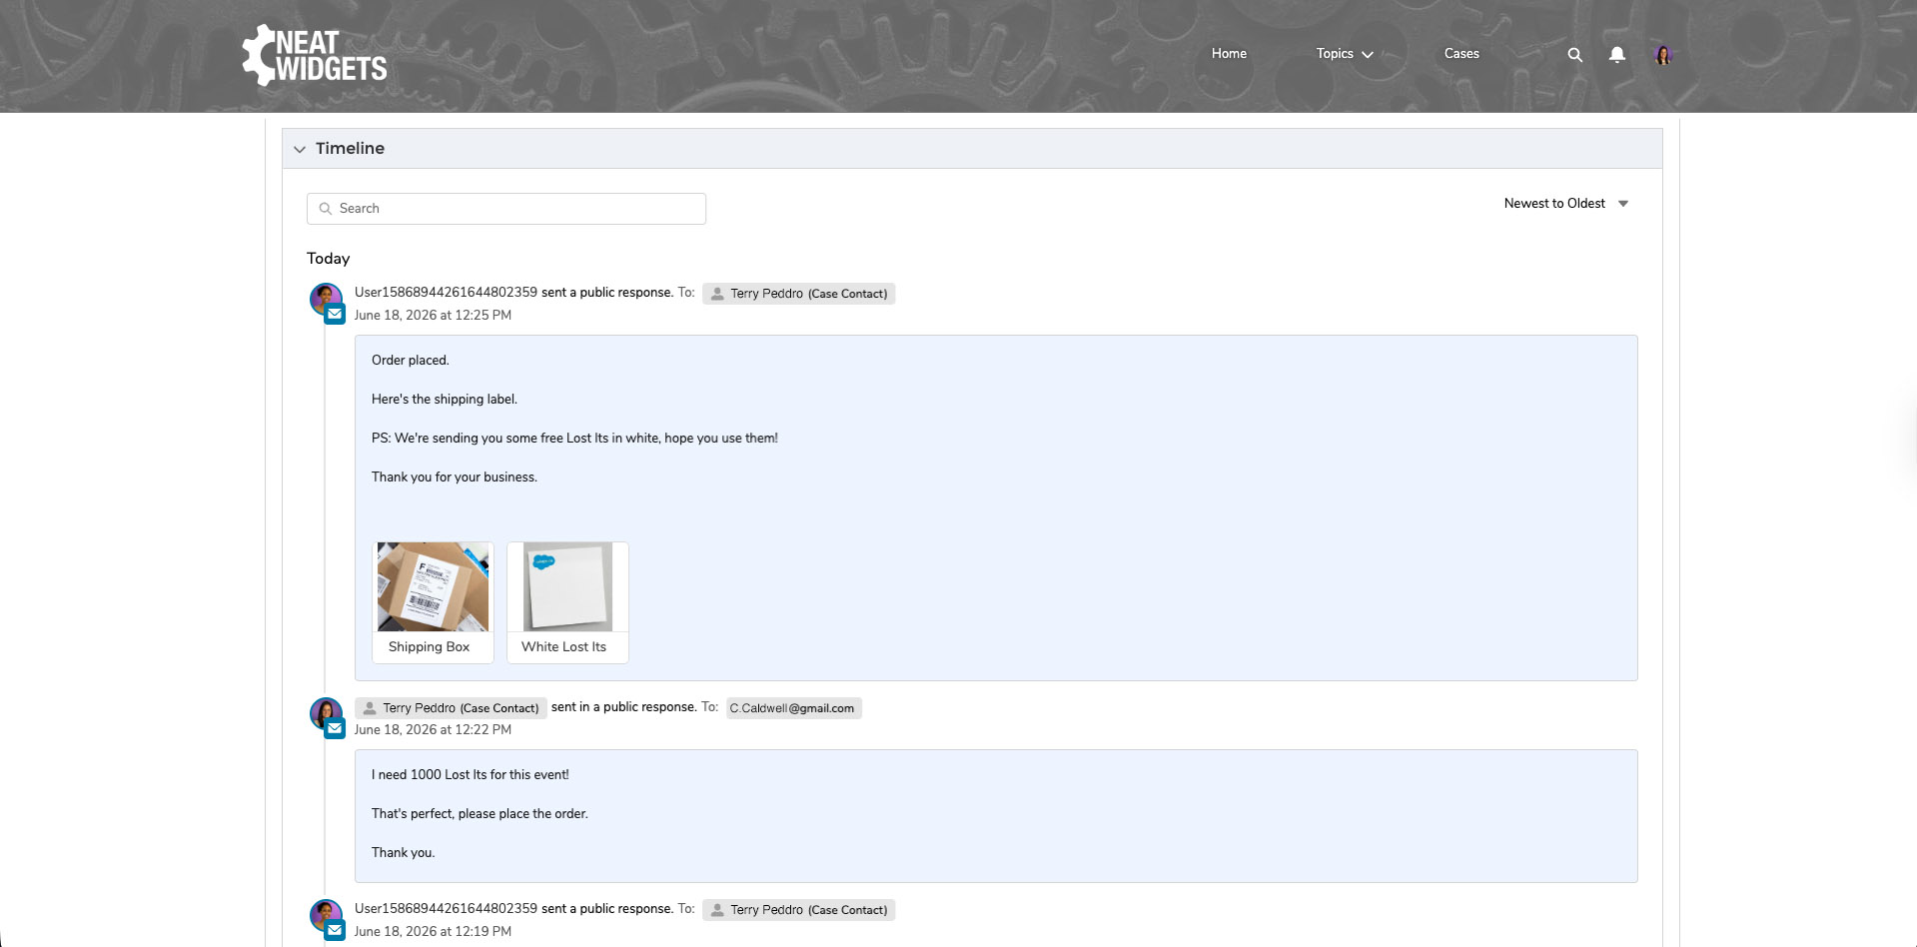Click sender avatar on 12:25 PM response

[326, 298]
